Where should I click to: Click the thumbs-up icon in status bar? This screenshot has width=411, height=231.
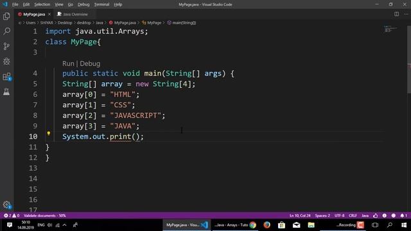tap(376, 216)
